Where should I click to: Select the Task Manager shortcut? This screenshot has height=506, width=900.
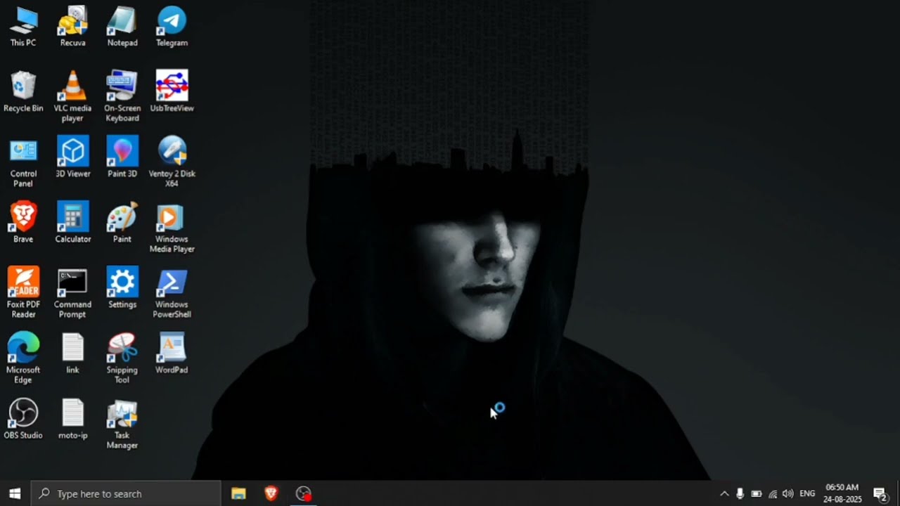122,423
